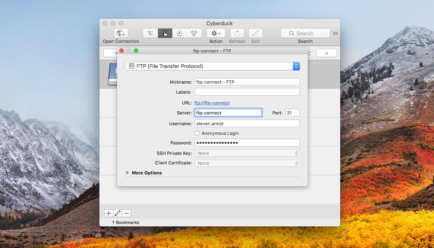Enable the Anonymous Login checkbox
Screen dimensions: 434x248
pyautogui.click(x=197, y=133)
